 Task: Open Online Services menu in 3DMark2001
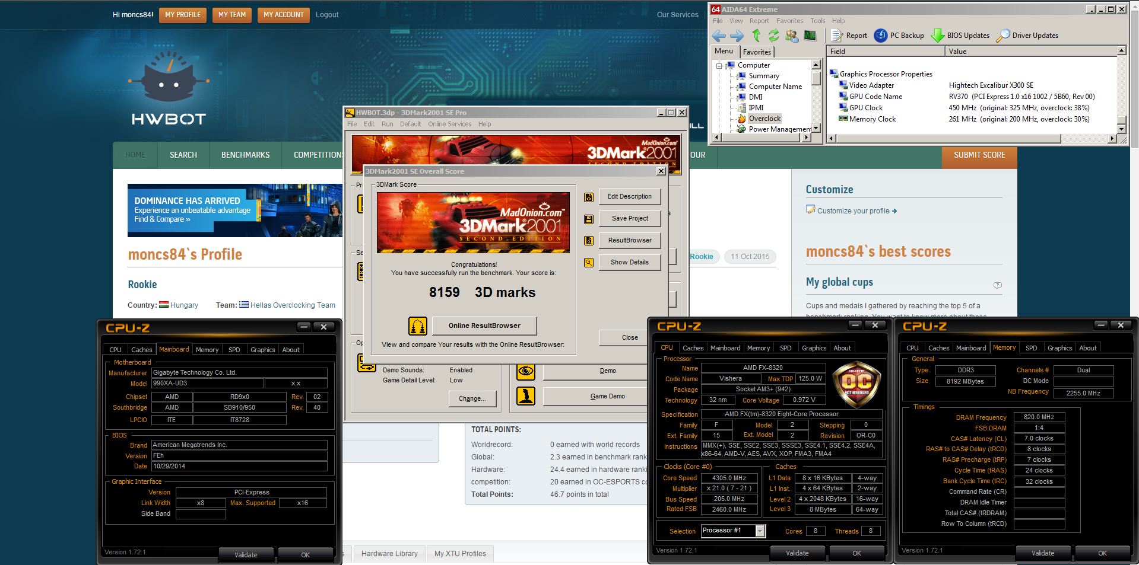(x=449, y=124)
